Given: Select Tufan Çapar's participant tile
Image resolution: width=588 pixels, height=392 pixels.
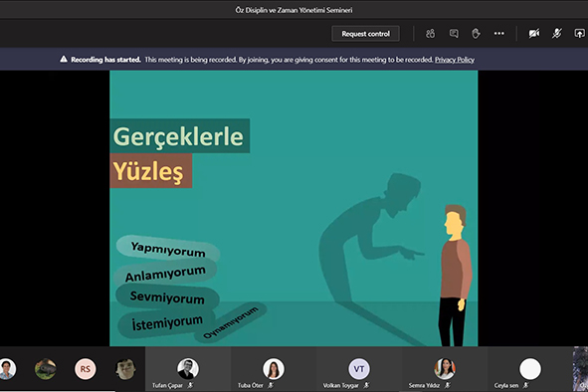Looking at the screenshot, I should pyautogui.click(x=188, y=369).
